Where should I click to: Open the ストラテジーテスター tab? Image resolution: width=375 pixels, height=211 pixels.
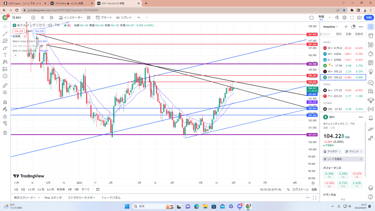pyautogui.click(x=82, y=198)
